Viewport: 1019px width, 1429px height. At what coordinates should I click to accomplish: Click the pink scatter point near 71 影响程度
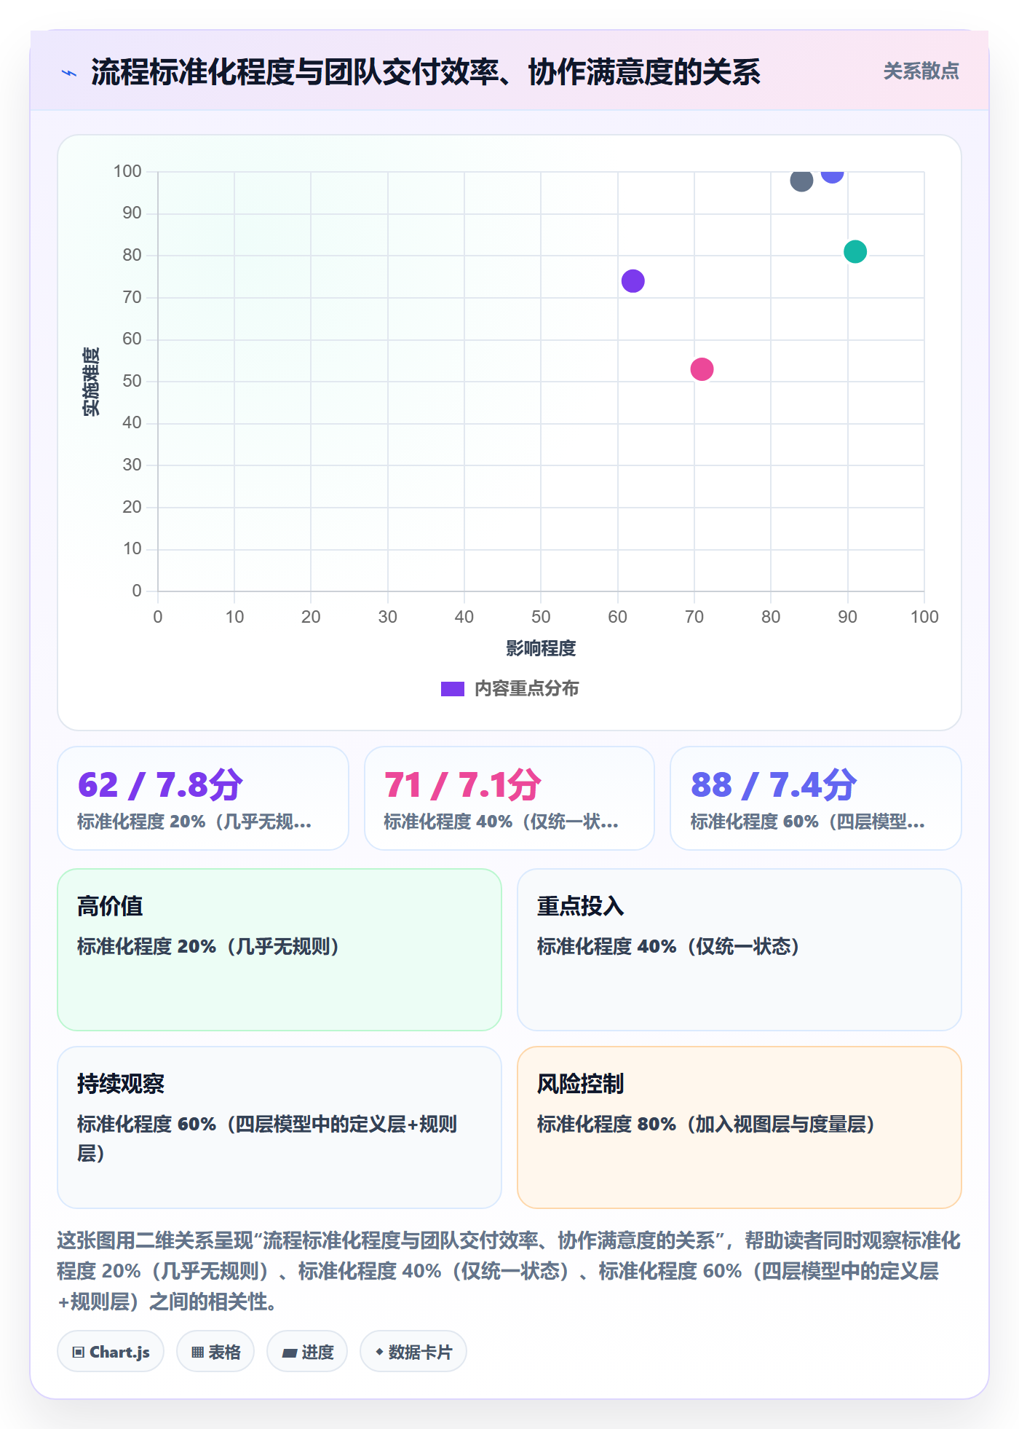702,369
